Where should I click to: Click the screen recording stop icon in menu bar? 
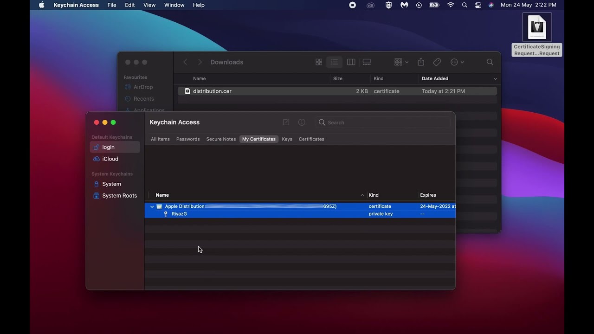[353, 5]
